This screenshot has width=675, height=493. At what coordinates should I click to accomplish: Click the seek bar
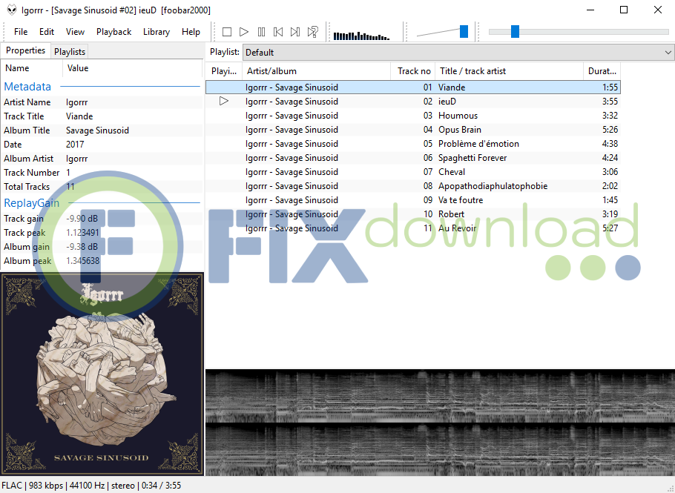[x=579, y=32]
